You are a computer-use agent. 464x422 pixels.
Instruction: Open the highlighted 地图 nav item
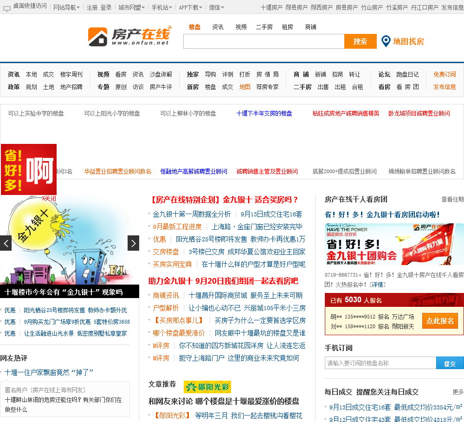click(x=245, y=87)
